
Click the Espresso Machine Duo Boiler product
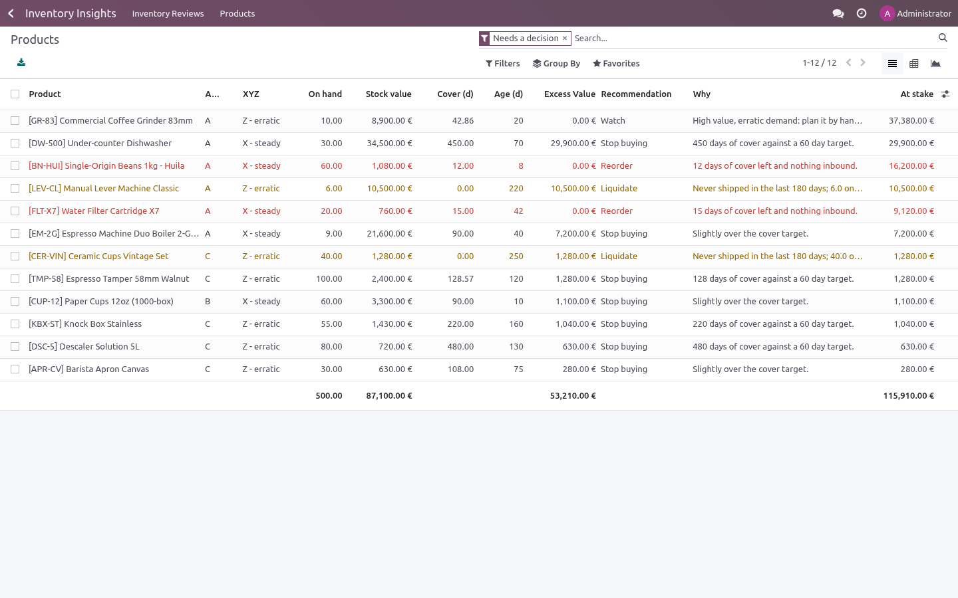click(114, 234)
